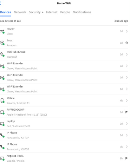
Task: Expand Router details with chevron
Action: pos(127,31)
